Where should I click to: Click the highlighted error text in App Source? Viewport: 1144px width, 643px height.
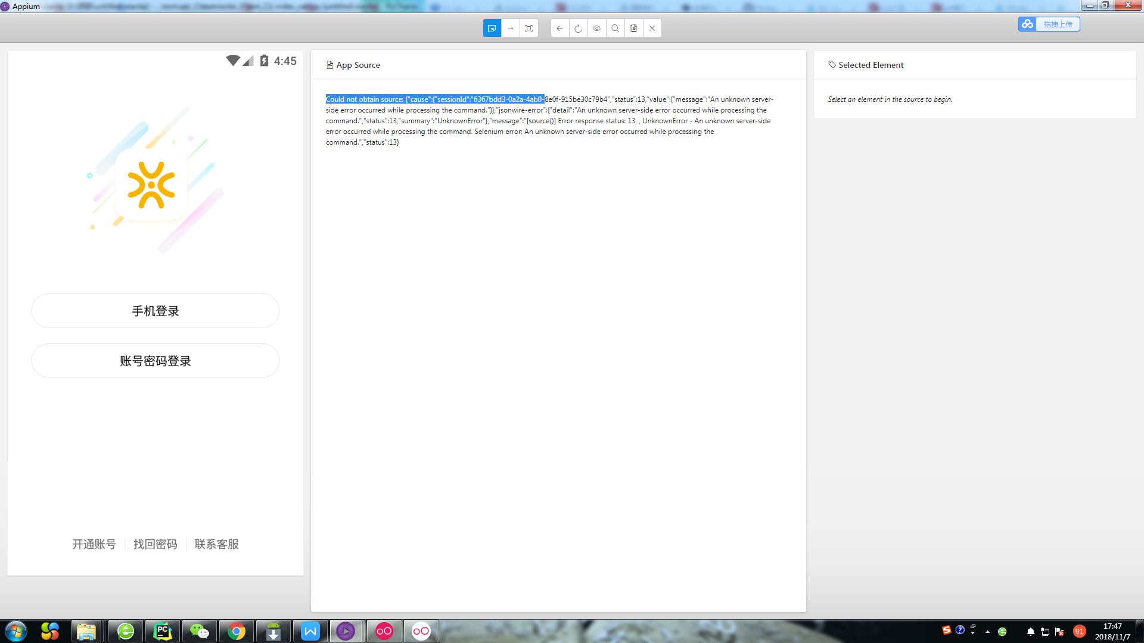point(434,99)
